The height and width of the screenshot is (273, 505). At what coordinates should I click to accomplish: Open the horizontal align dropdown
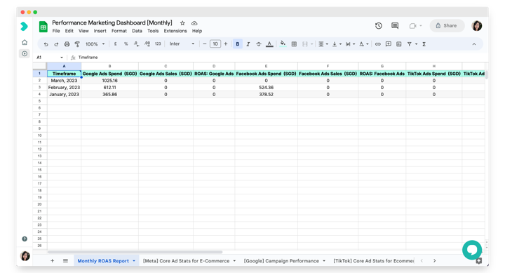pyautogui.click(x=323, y=44)
